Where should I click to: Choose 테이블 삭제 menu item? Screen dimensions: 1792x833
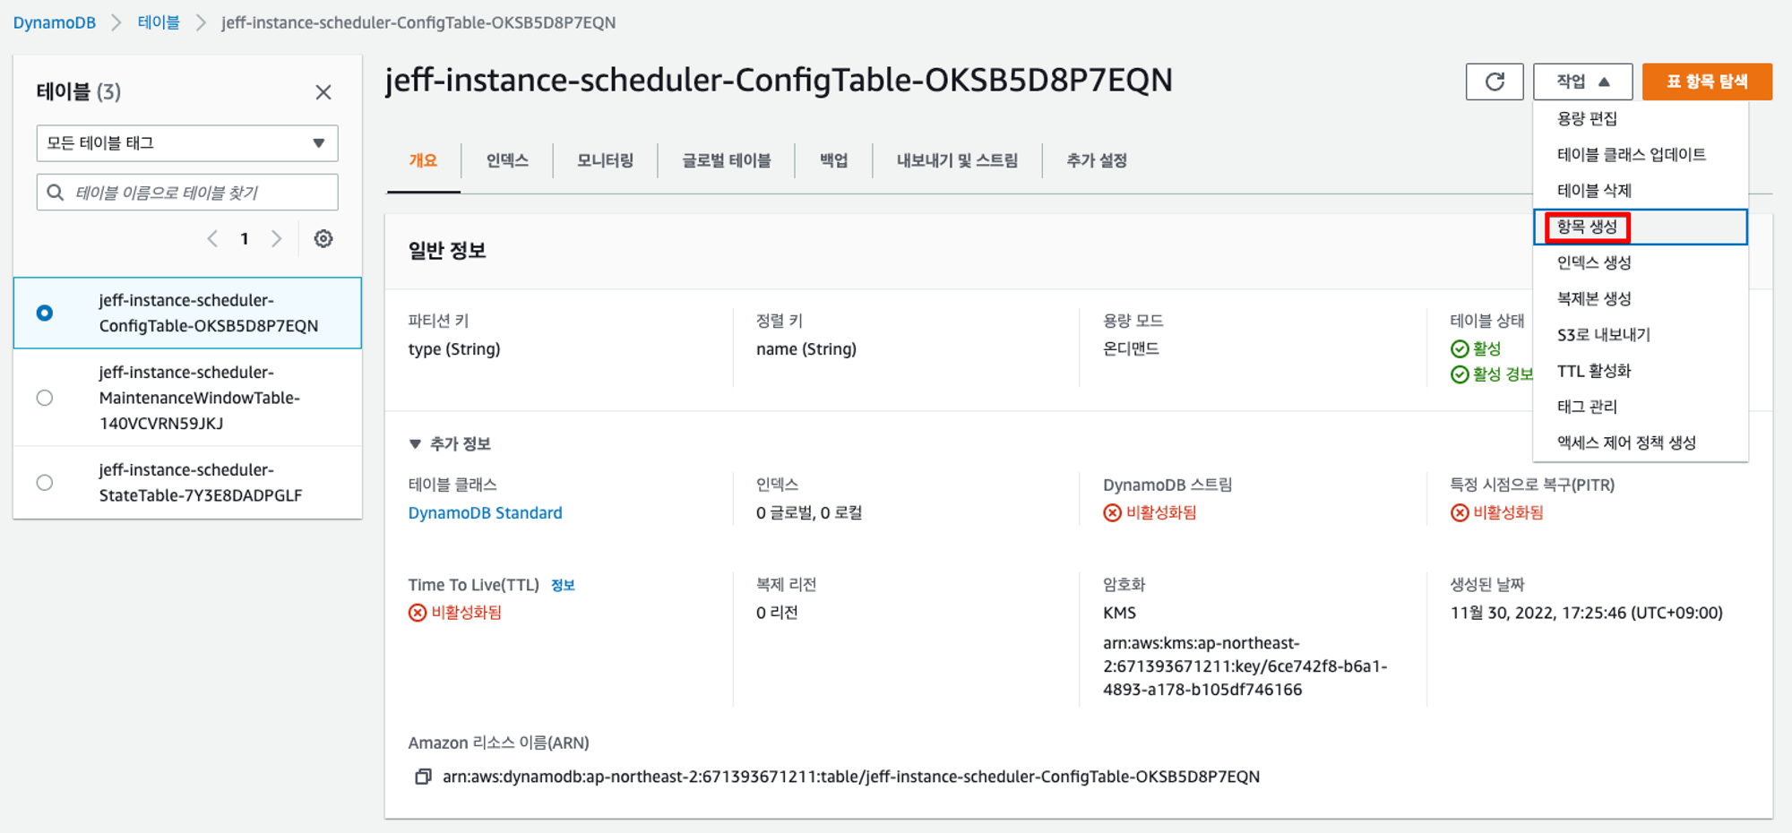tap(1640, 190)
